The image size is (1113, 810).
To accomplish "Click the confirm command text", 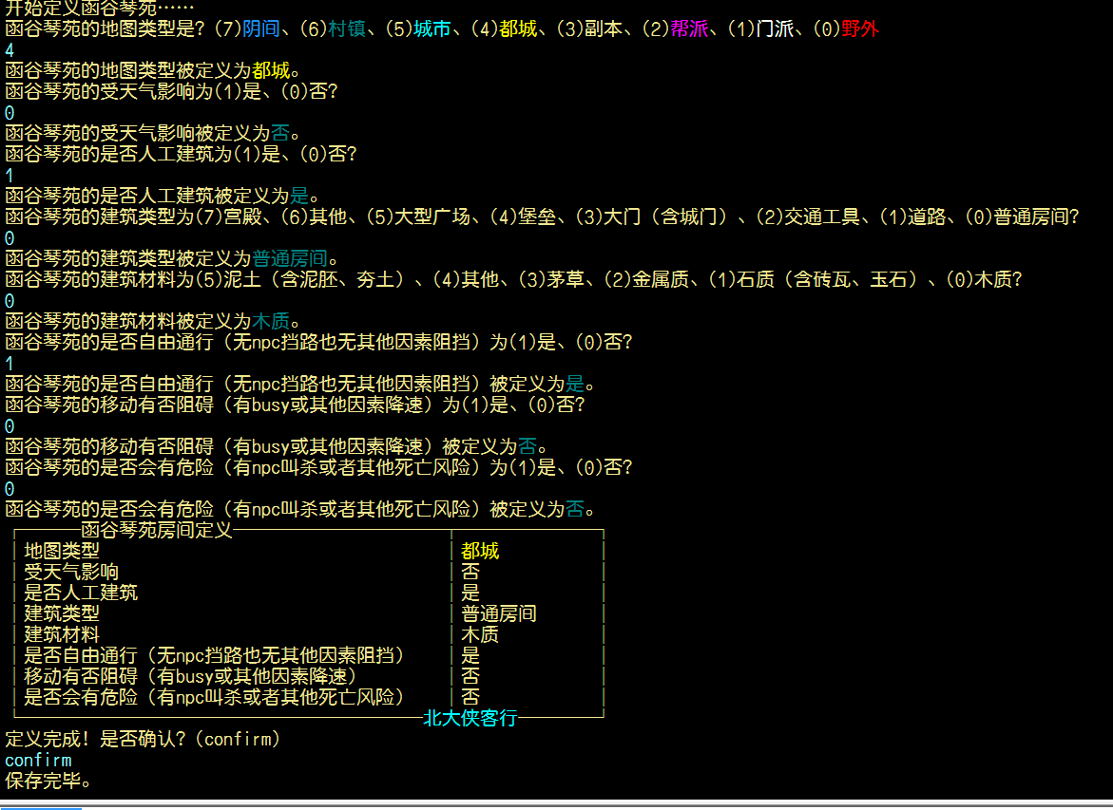I will pyautogui.click(x=38, y=760).
